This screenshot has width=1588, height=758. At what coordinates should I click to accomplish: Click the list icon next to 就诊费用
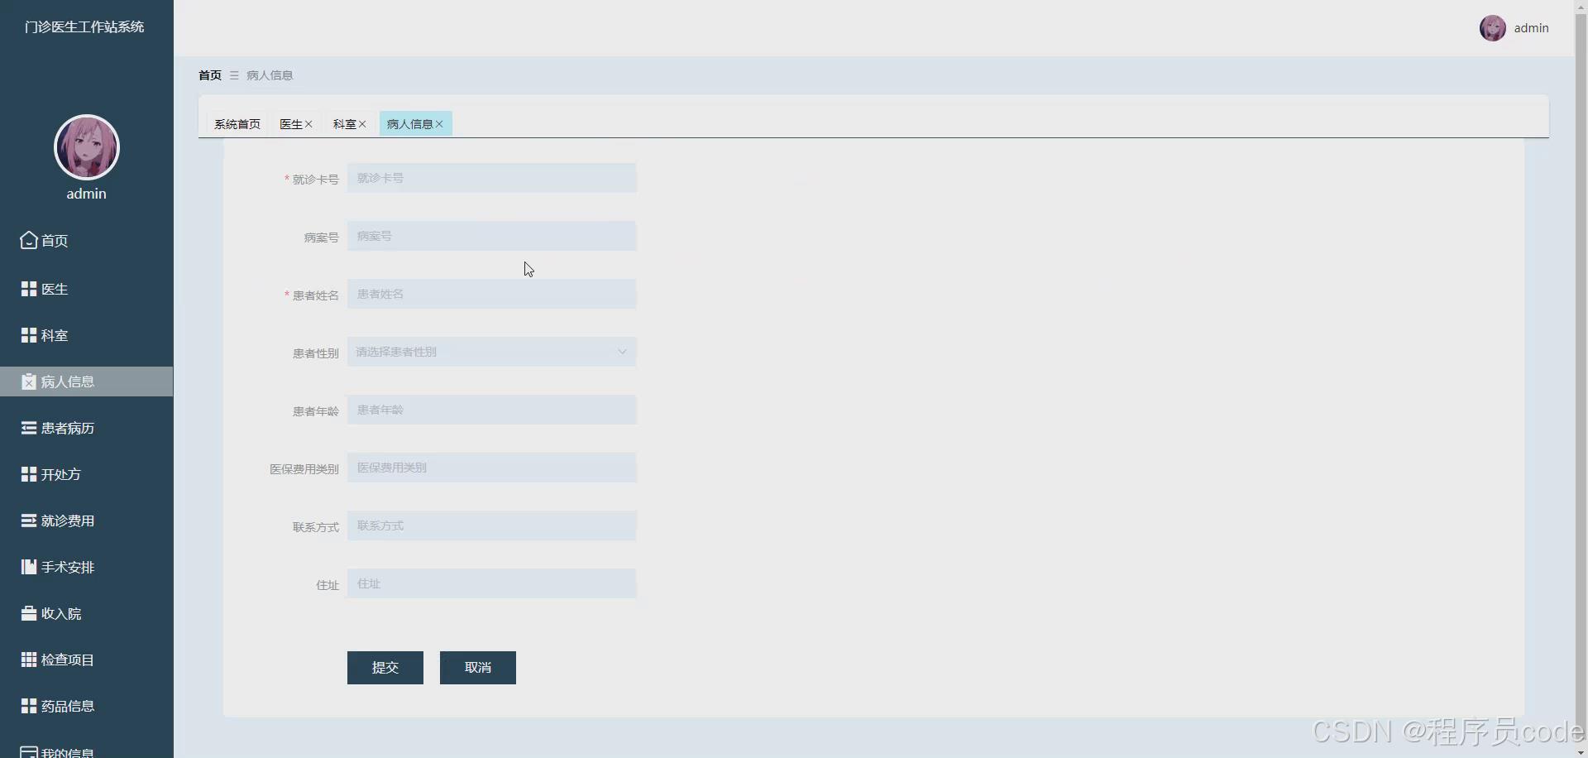29,521
